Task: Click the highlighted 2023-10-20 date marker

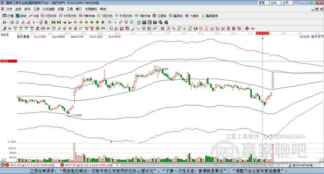Action: pyautogui.click(x=262, y=33)
